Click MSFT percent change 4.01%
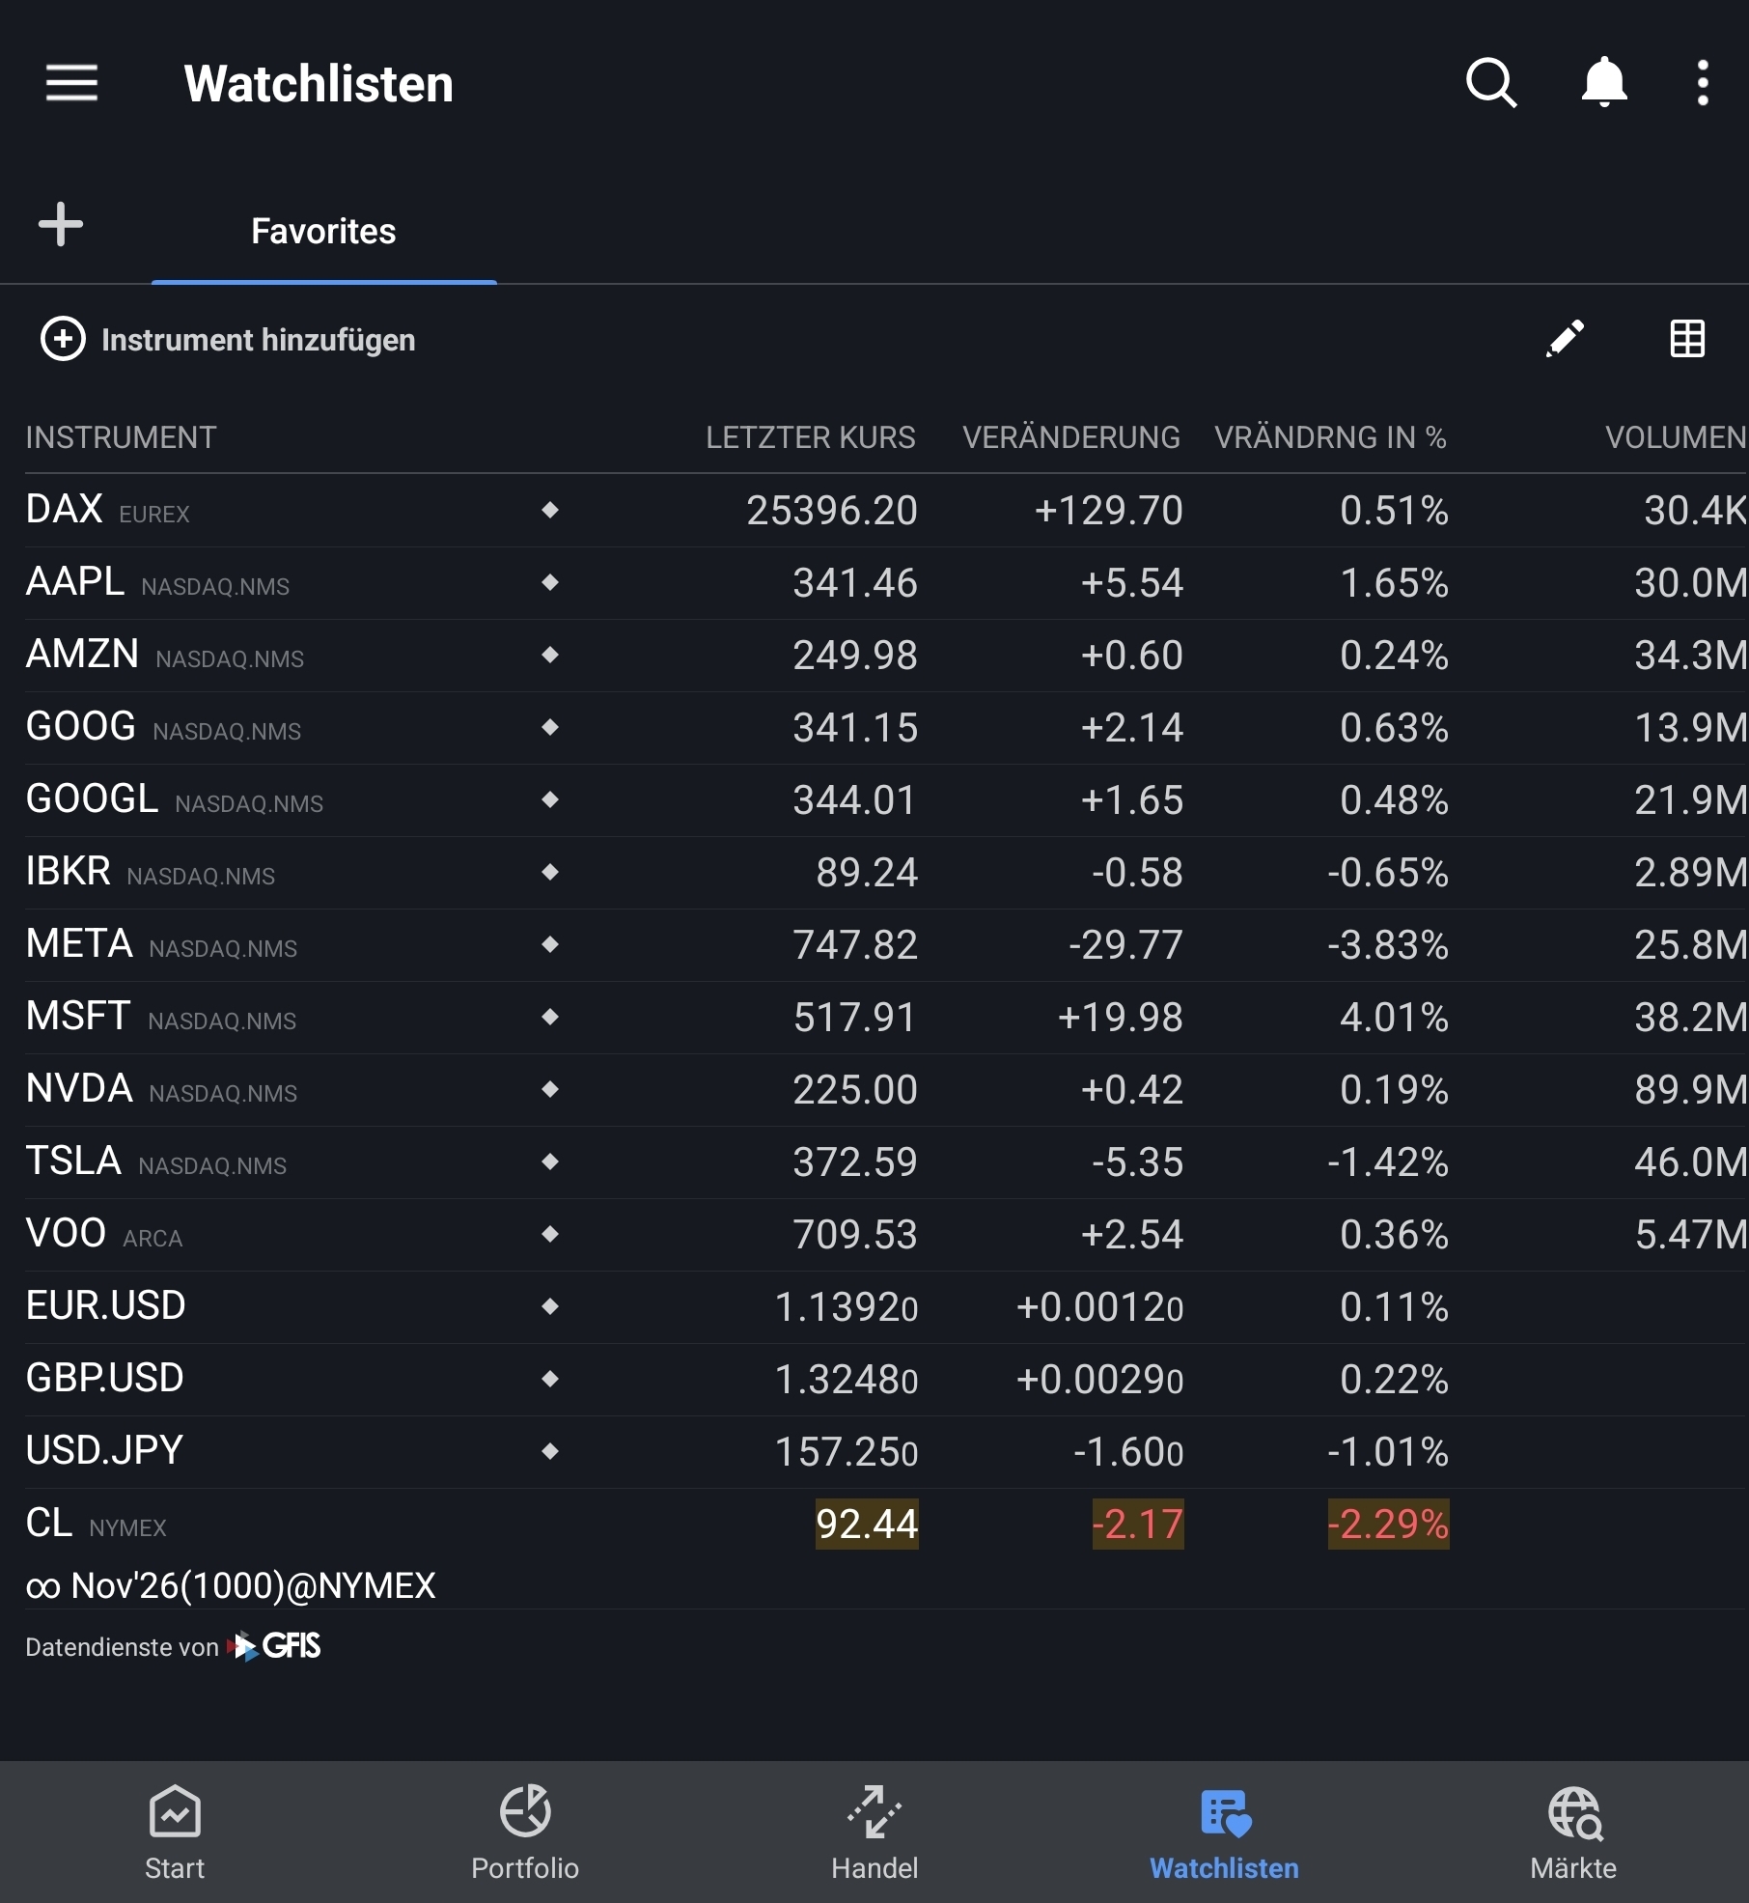 1394,1017
